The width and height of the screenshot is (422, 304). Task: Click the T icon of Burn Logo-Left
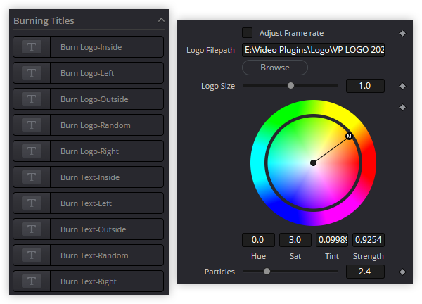[32, 73]
